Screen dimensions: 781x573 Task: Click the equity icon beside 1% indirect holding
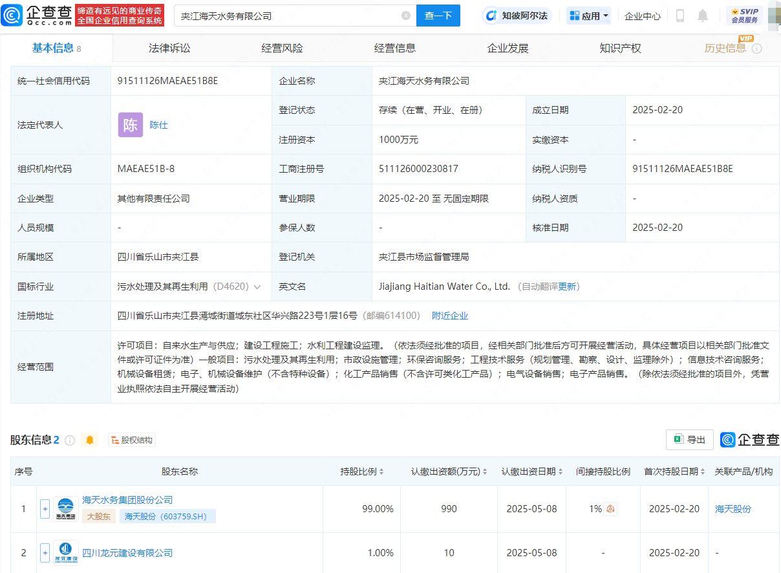(609, 508)
